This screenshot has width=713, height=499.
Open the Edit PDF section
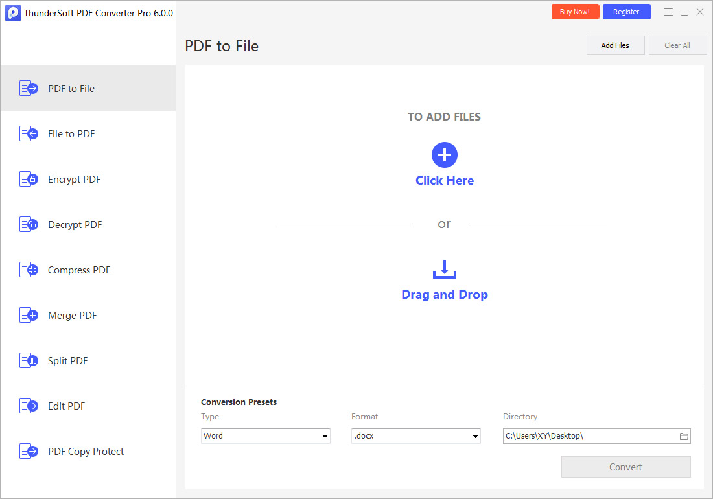(x=66, y=406)
